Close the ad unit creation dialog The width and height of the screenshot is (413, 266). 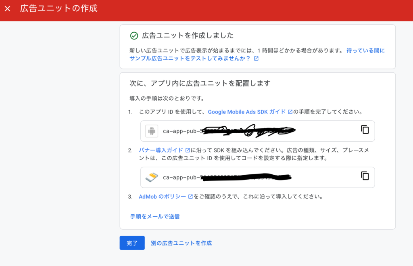(x=8, y=8)
